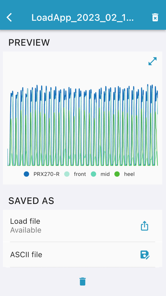166x296 pixels.
Task: Select the front legend label
Action: click(80, 174)
